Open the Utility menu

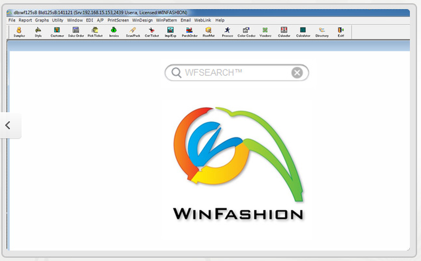click(x=57, y=20)
